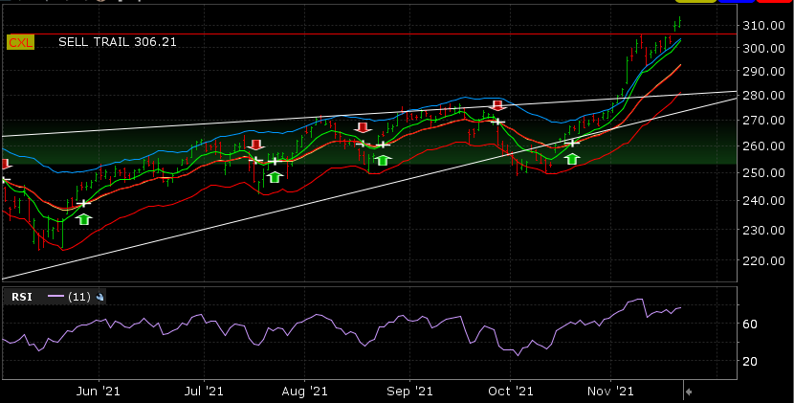Image resolution: width=794 pixels, height=403 pixels.
Task: Click the green buy arrow in mid October
Action: pyautogui.click(x=572, y=159)
